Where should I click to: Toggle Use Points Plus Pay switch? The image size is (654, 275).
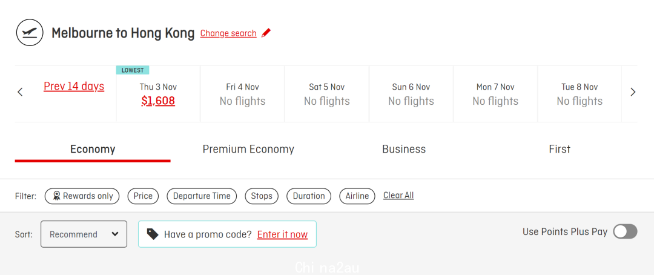pyautogui.click(x=625, y=231)
